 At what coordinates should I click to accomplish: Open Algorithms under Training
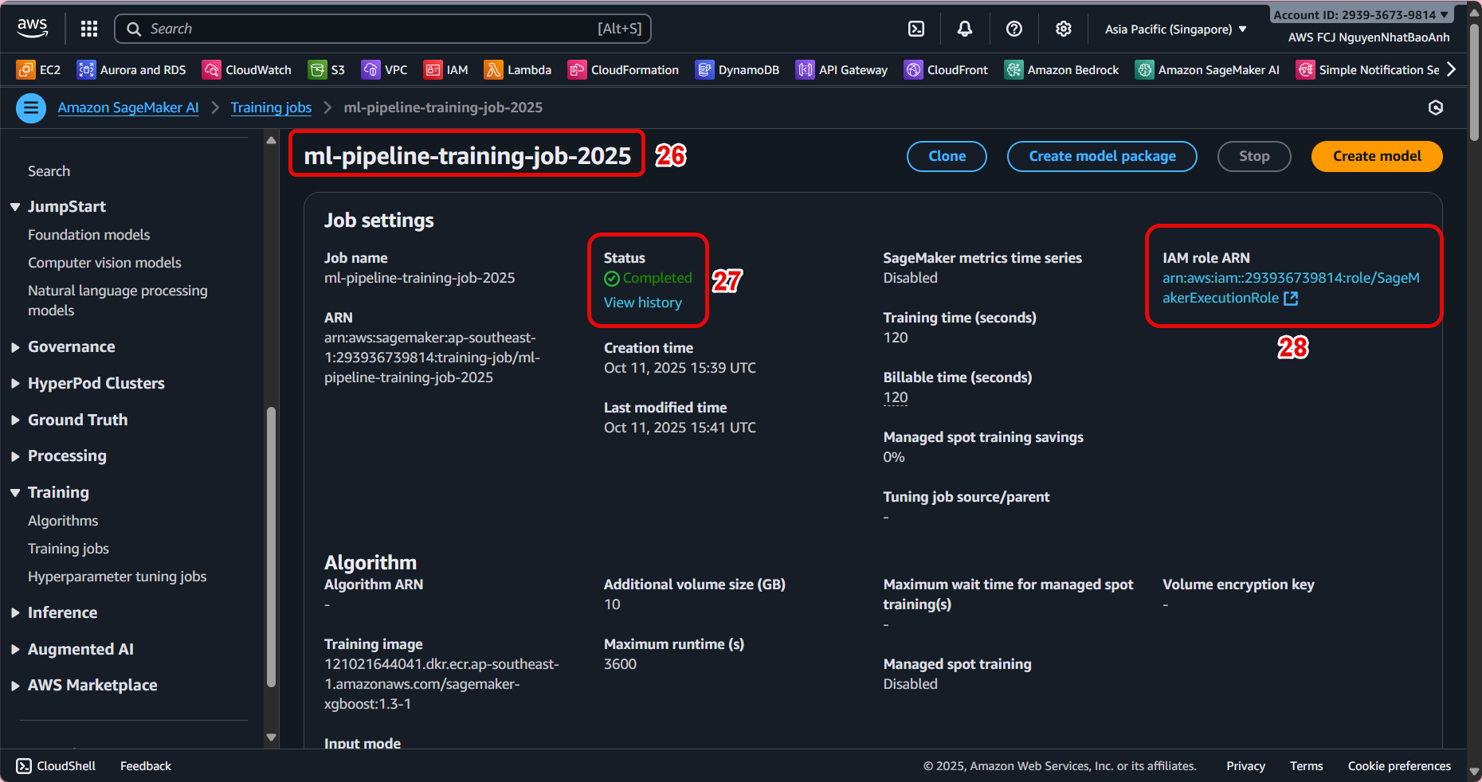63,521
